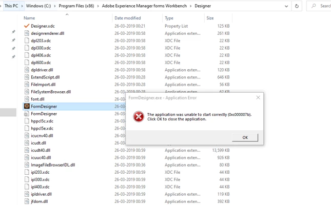
Task: Select the Designer.xdc checkmark icon
Action: tap(27, 26)
